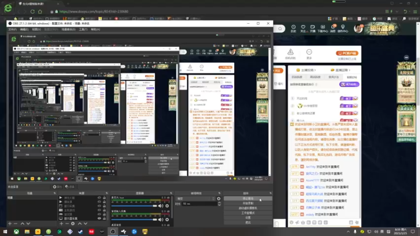Image resolution: width=420 pixels, height=236 pixels.
Task: Open audio settings gear for 麦克风/Aux
Action: [167, 206]
